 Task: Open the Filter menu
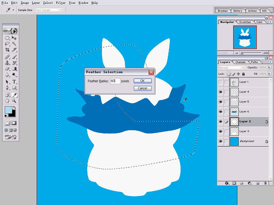coord(61,3)
